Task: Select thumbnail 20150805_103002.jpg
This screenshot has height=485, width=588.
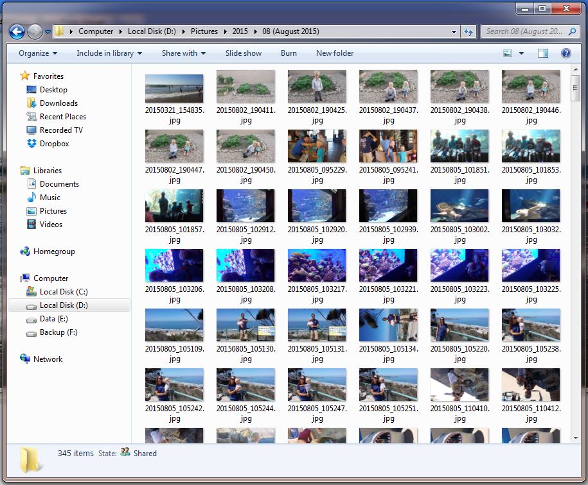Action: coord(459,205)
